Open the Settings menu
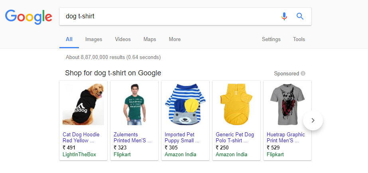368x173 pixels. pos(271,39)
